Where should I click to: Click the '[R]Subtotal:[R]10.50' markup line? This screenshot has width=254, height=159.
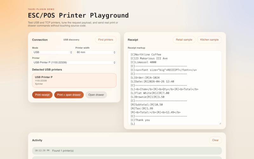(x=147, y=105)
